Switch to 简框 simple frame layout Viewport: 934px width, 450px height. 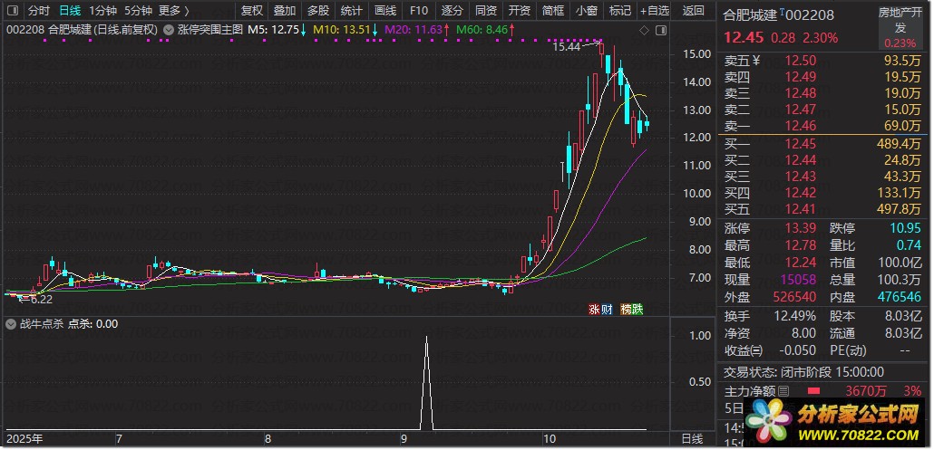553,10
